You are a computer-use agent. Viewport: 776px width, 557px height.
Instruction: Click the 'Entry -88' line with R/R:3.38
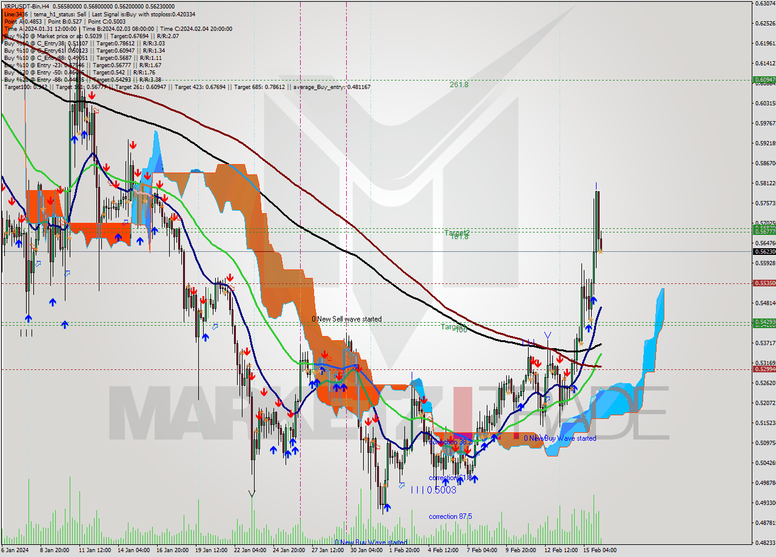pyautogui.click(x=82, y=79)
